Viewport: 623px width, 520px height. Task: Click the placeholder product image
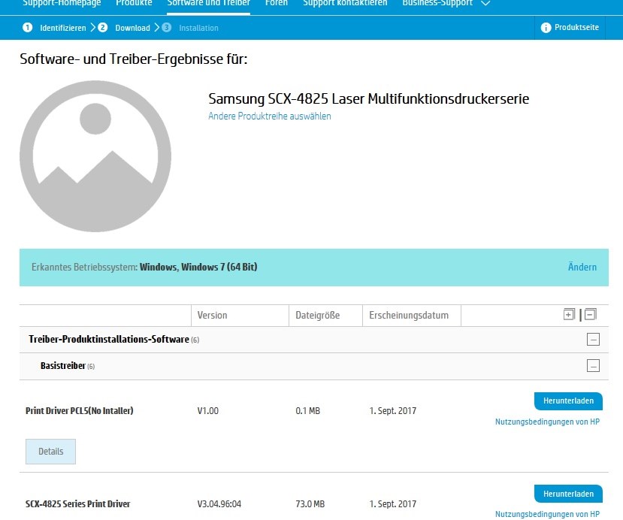[x=95, y=156]
